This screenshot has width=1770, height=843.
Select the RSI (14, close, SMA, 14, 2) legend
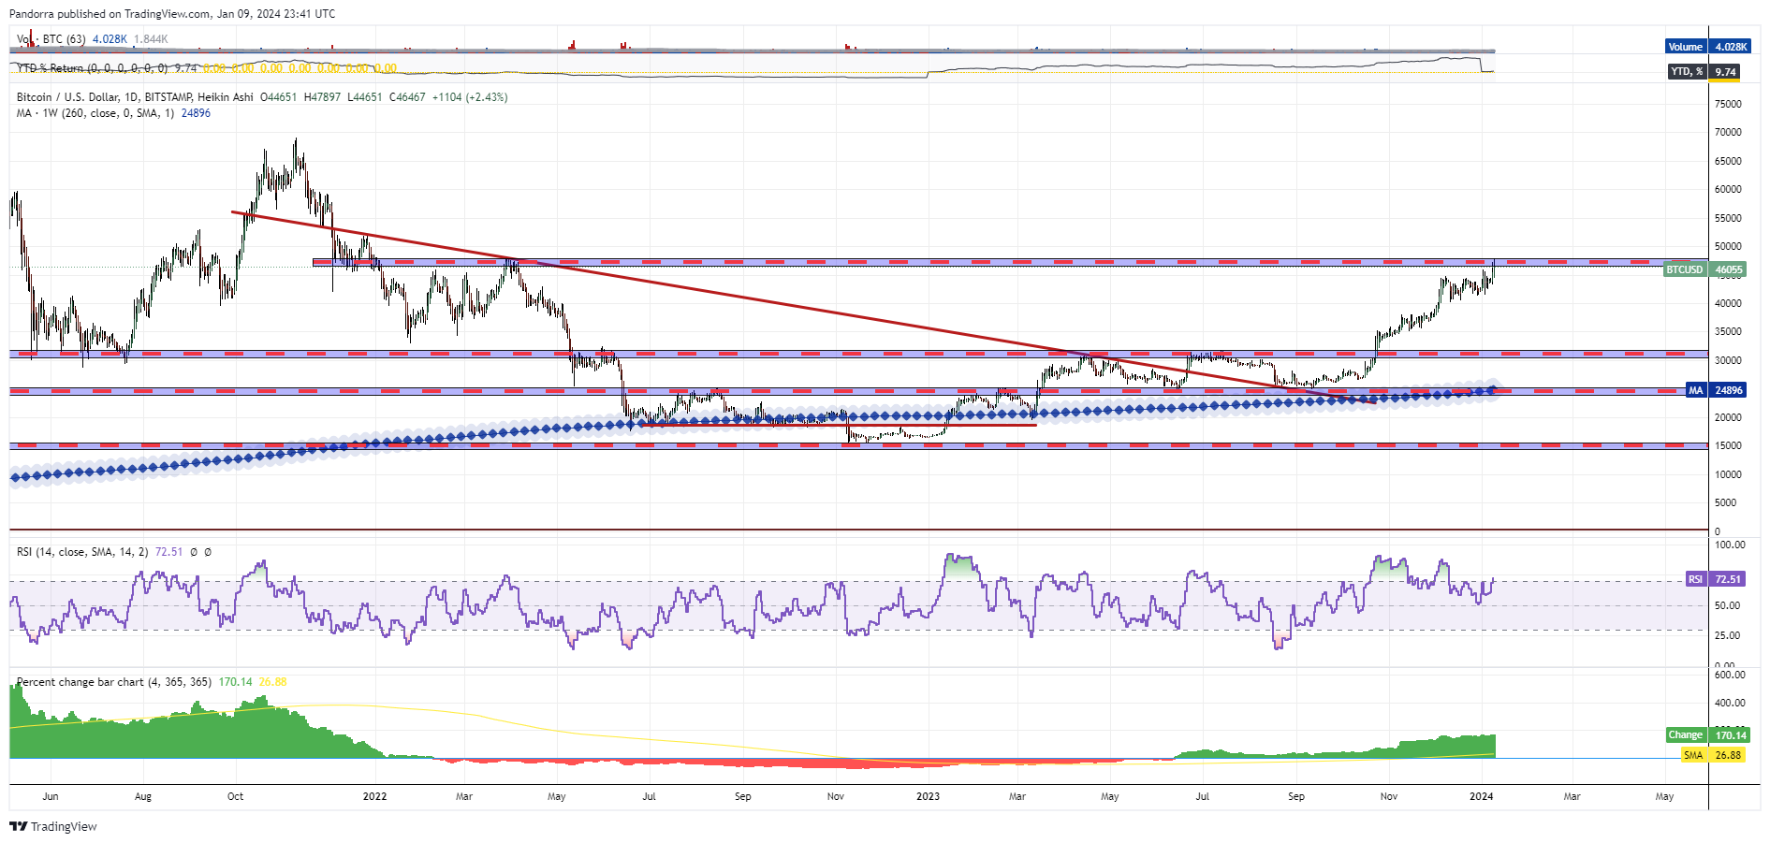click(x=82, y=552)
